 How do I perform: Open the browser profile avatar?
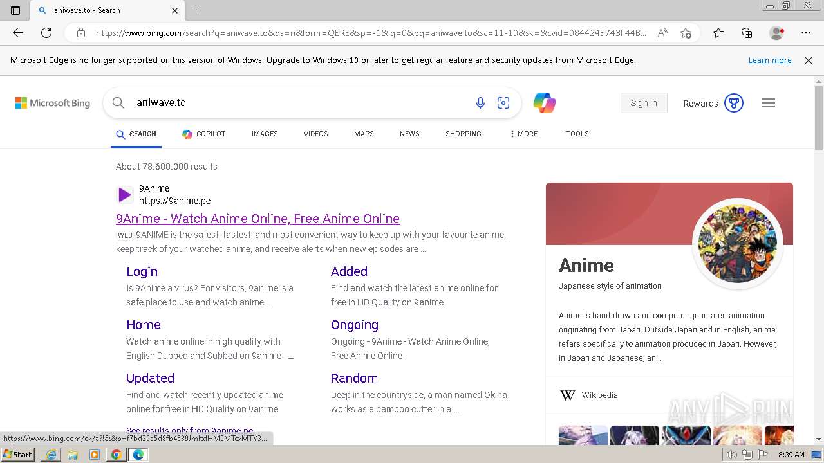click(x=776, y=33)
